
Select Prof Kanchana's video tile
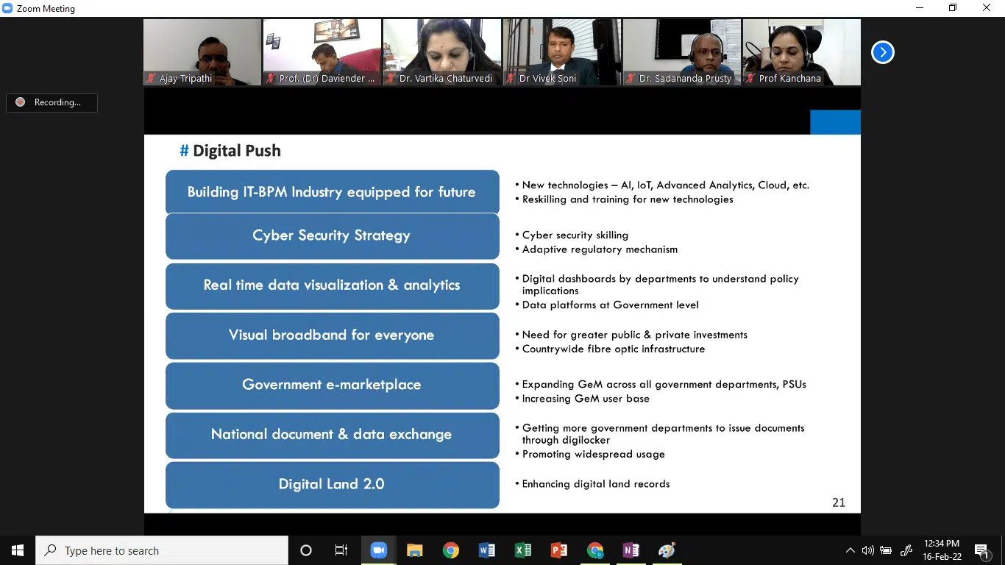(801, 52)
